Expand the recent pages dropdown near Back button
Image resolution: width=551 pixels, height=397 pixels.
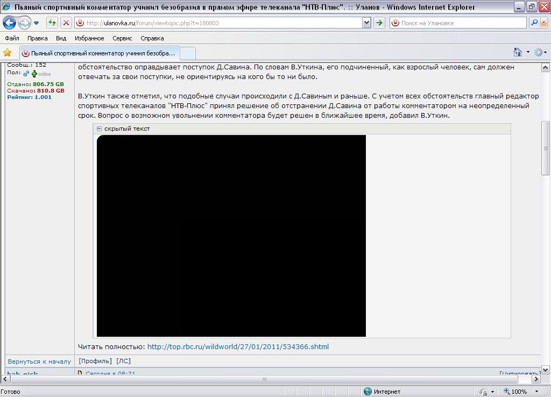[x=37, y=23]
